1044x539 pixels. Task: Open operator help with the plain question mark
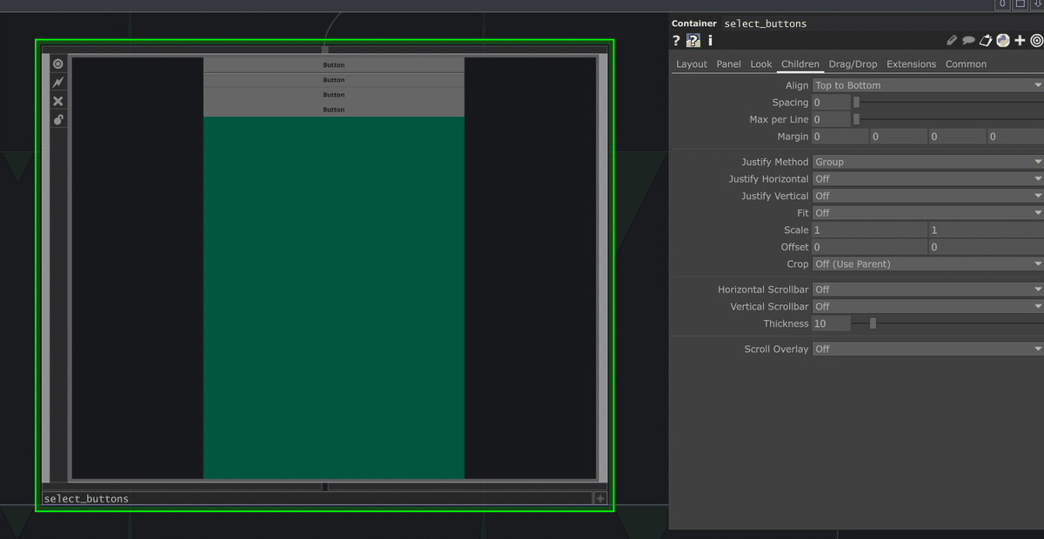pyautogui.click(x=676, y=40)
